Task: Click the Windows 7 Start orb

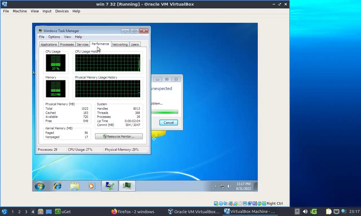Action: point(40,186)
